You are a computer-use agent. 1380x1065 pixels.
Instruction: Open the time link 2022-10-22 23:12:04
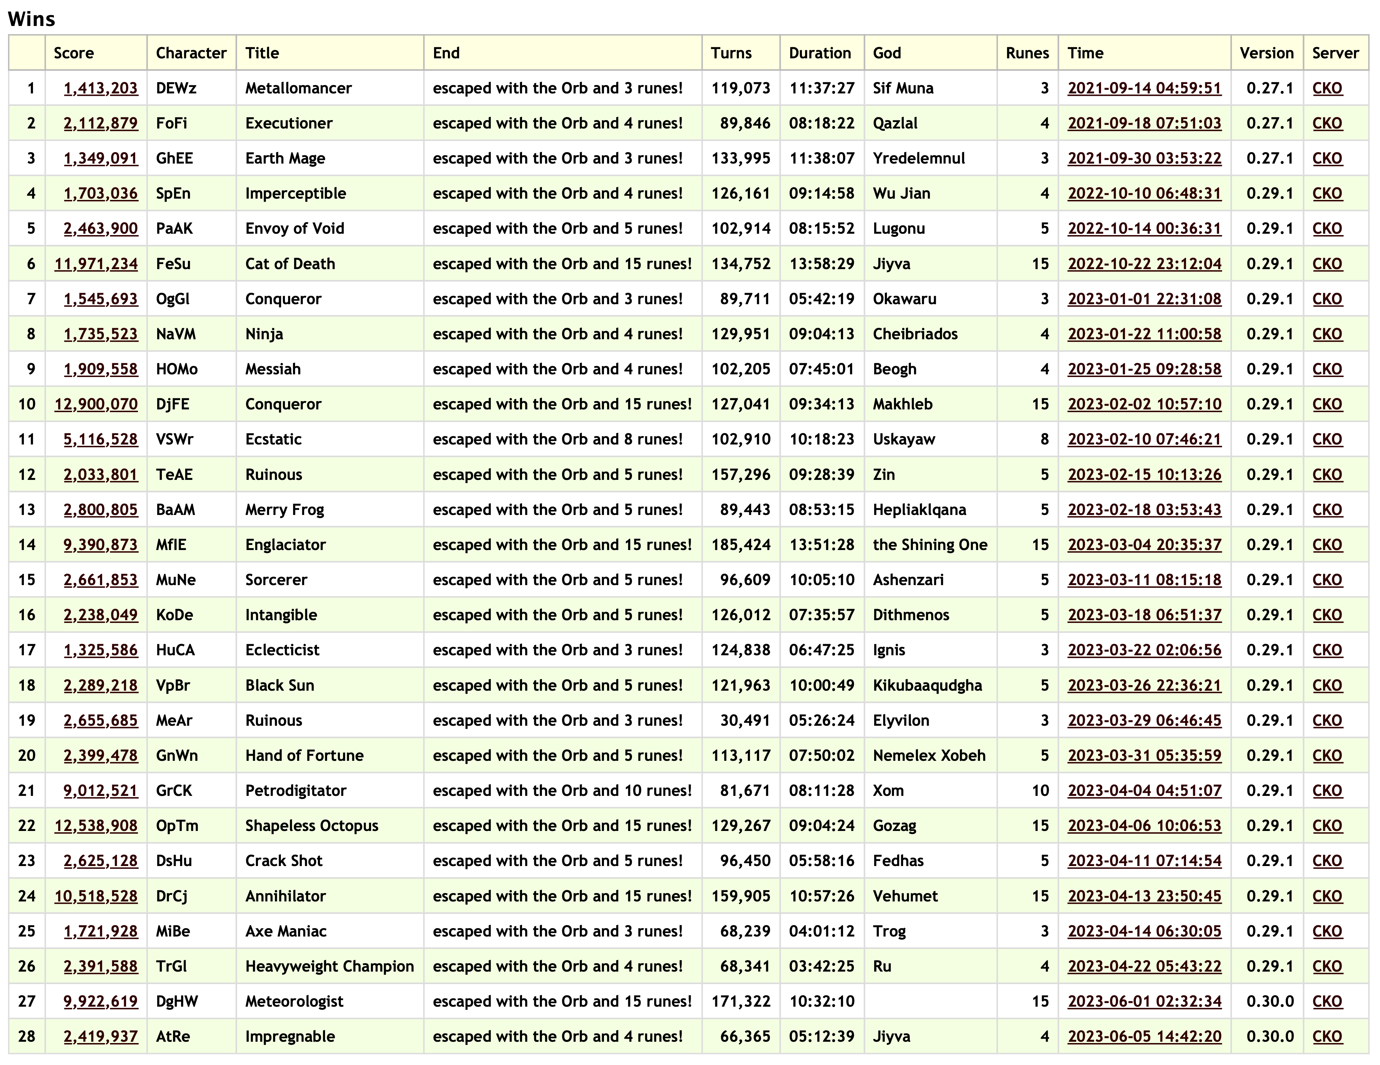click(1144, 263)
